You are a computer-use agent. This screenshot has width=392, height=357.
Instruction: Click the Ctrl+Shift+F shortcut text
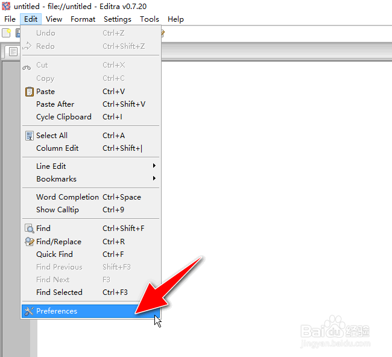[x=124, y=228]
